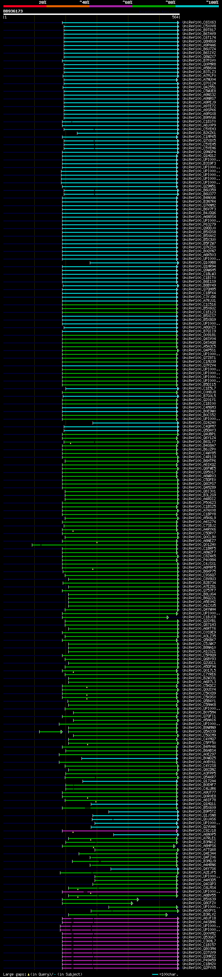Select hit label UniRef100_C6T174

click(199, 37)
